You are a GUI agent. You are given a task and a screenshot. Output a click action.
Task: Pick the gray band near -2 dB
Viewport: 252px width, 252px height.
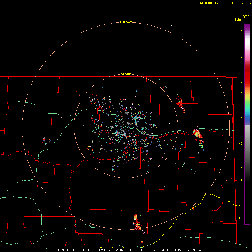pos(247,143)
